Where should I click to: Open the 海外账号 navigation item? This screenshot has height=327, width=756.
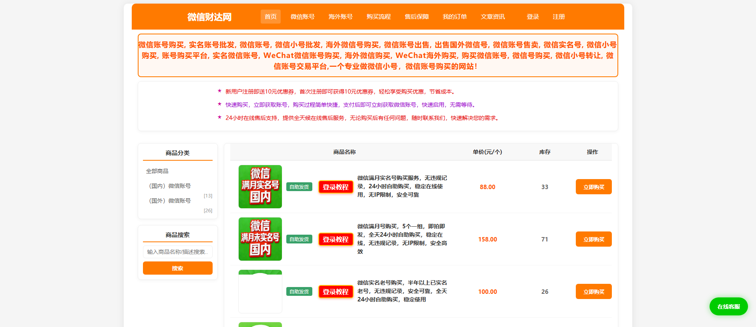[x=341, y=17]
